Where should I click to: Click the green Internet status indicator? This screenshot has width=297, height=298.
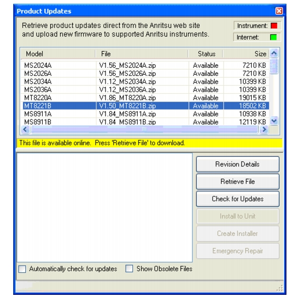tap(273, 37)
